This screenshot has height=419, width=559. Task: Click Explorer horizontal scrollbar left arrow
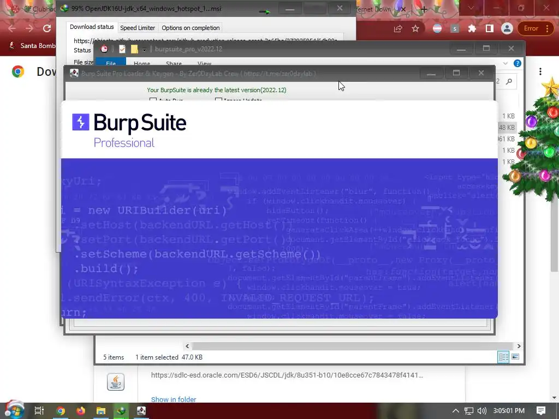click(x=187, y=346)
